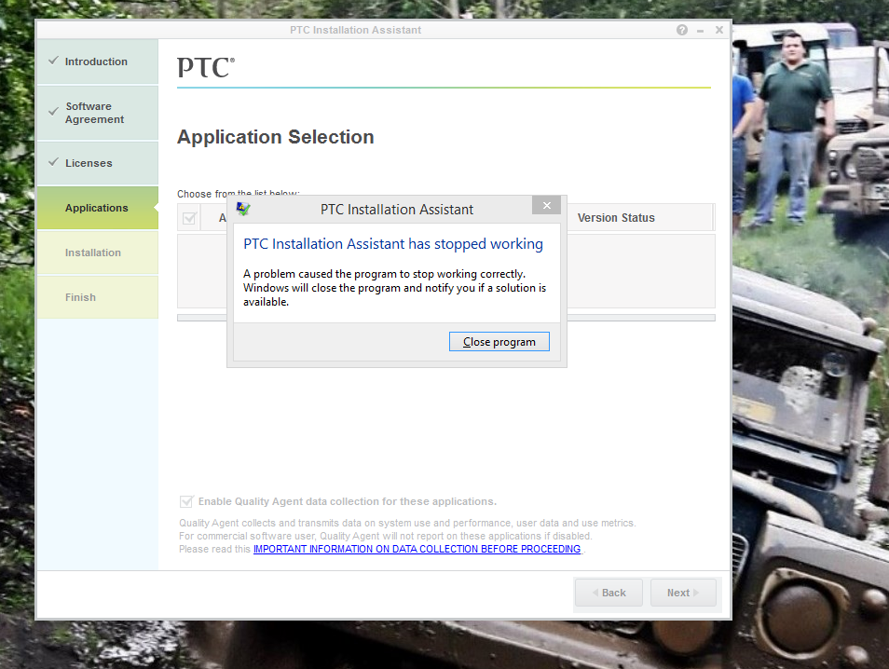
Task: Click the Version Status column header
Action: pos(616,218)
